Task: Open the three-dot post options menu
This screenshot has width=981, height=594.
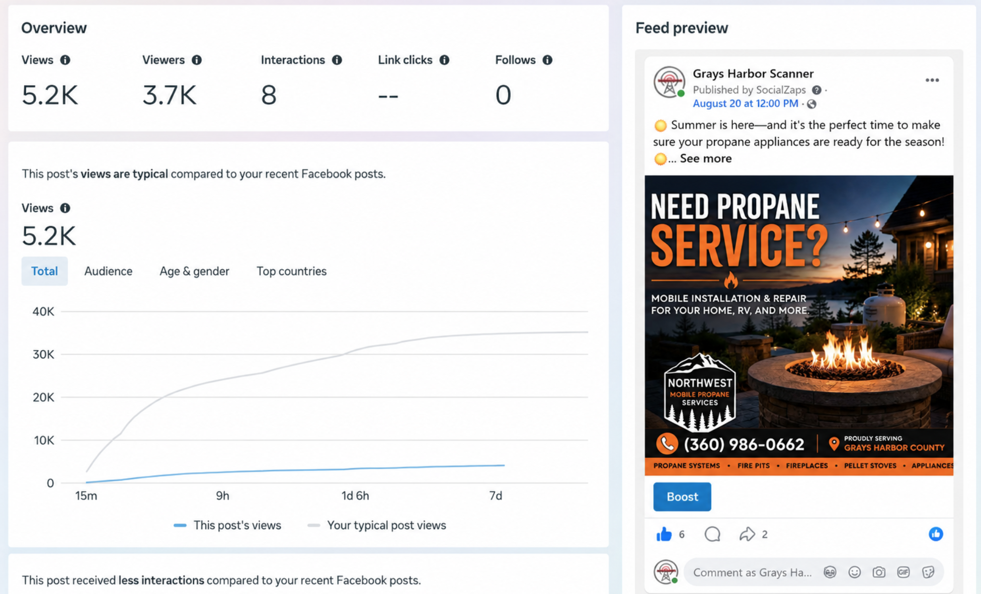Action: click(932, 80)
